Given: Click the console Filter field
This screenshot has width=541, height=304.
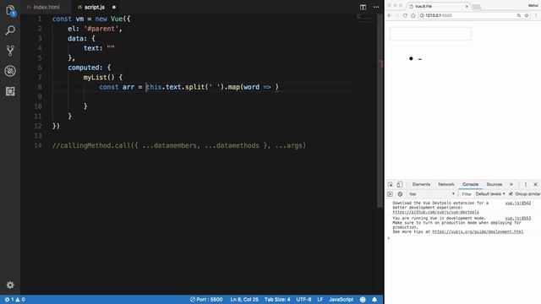Looking at the screenshot, I should click(x=467, y=194).
